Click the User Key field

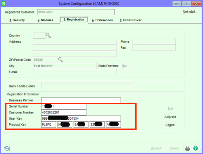(x=81, y=118)
